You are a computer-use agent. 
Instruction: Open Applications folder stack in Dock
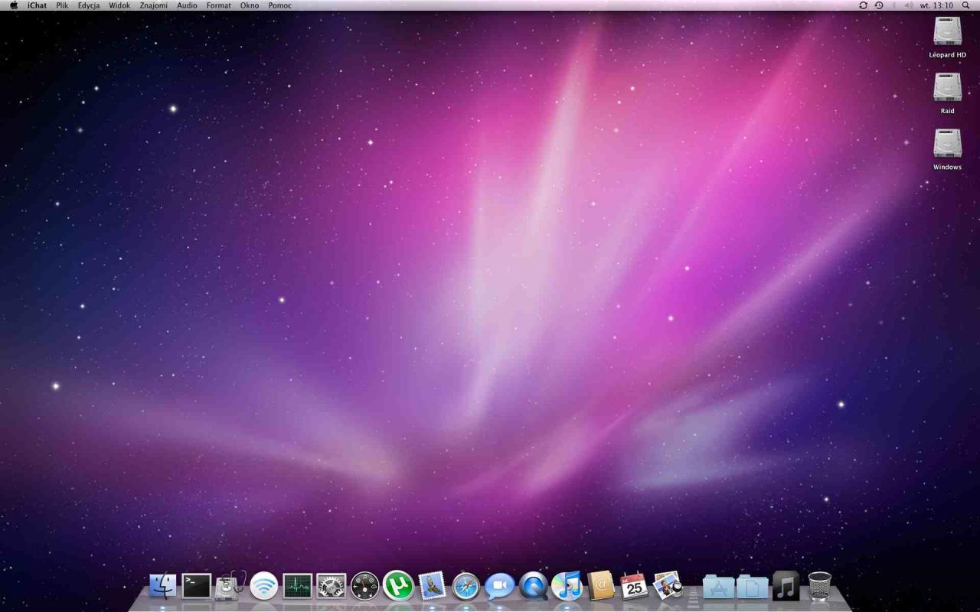(719, 587)
